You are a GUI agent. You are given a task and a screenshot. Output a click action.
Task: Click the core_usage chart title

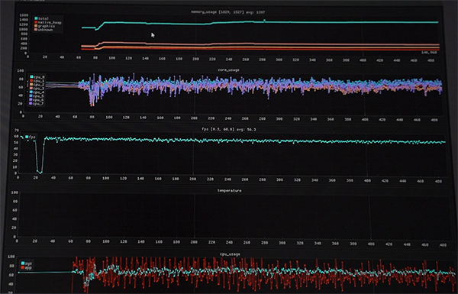pyautogui.click(x=228, y=70)
